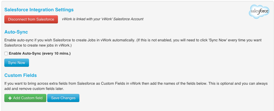
Task: Click the plus icon on Add Custom field
Action: click(10, 98)
